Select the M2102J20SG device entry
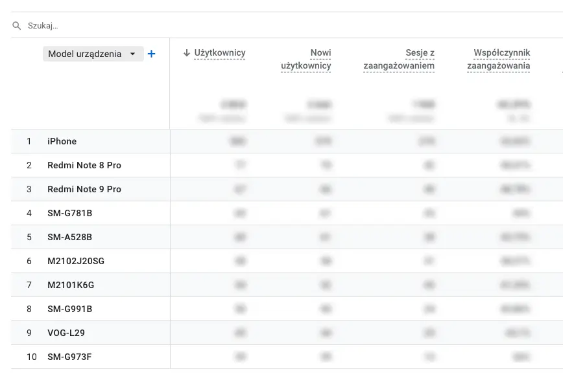 pos(76,261)
